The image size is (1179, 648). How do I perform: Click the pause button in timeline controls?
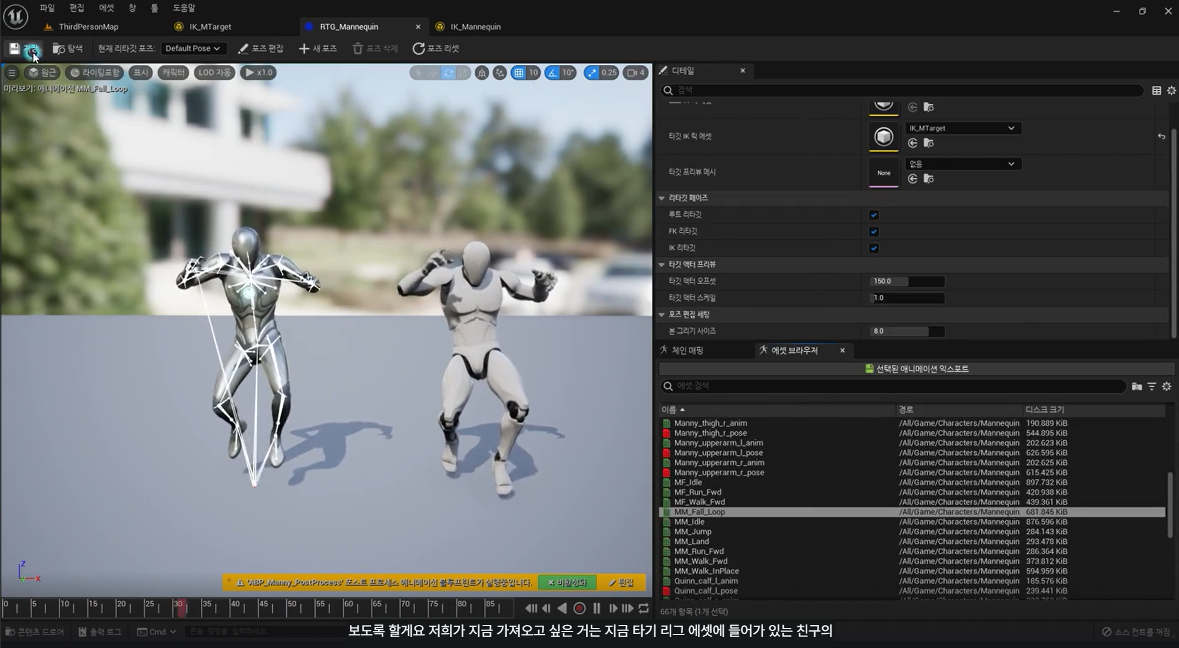point(597,609)
